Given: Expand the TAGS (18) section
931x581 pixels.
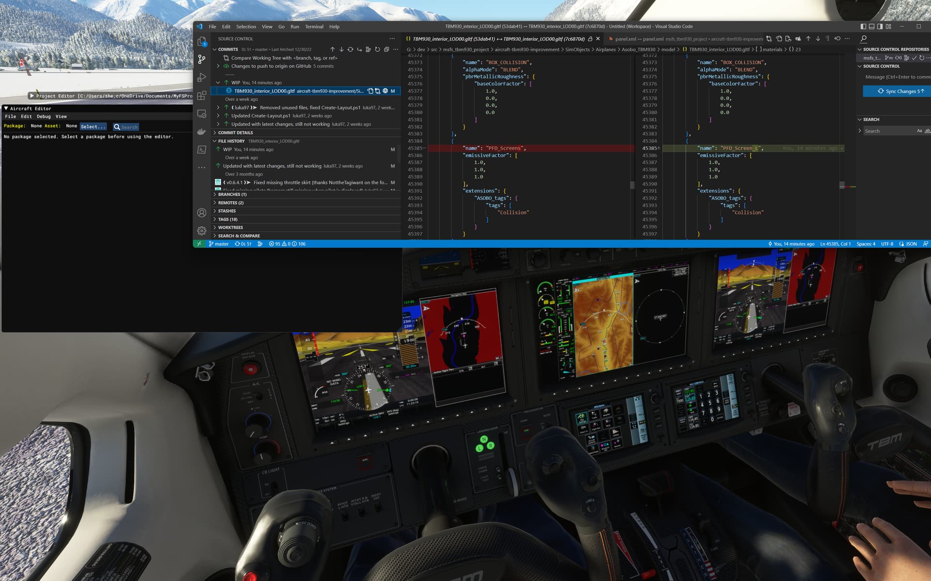Looking at the screenshot, I should pyautogui.click(x=227, y=220).
